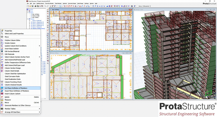217x117 pixels.
Task: Open the File menu
Action: pos(28,4)
